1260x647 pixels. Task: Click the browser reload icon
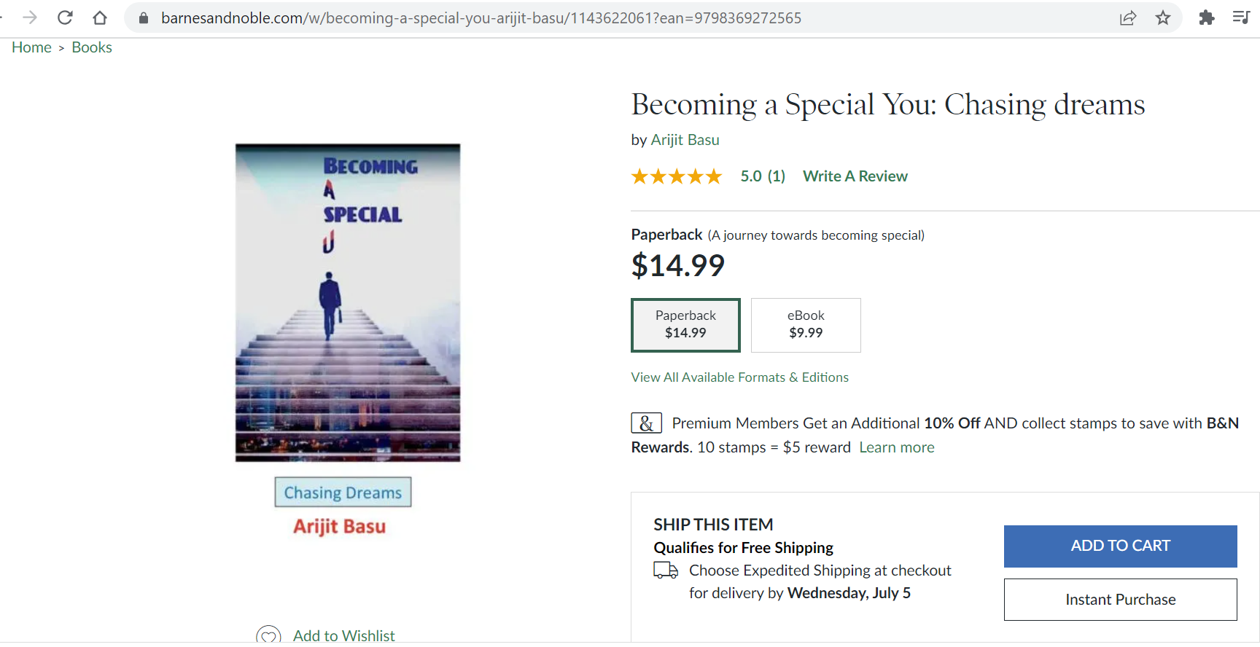point(65,17)
